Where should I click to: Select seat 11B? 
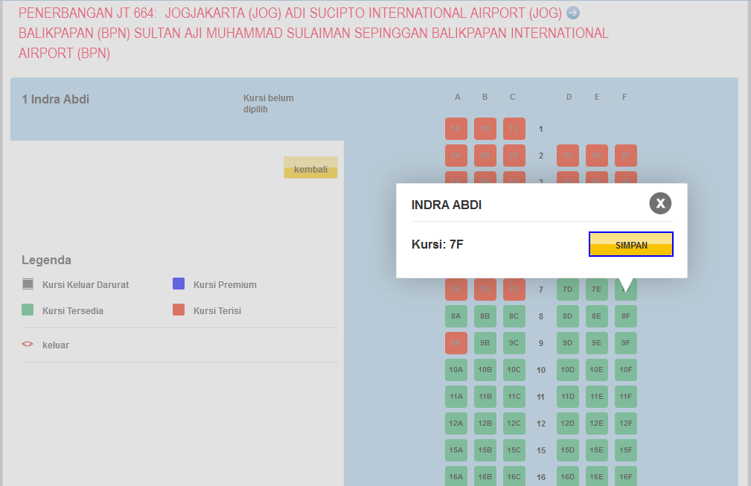pos(485,396)
